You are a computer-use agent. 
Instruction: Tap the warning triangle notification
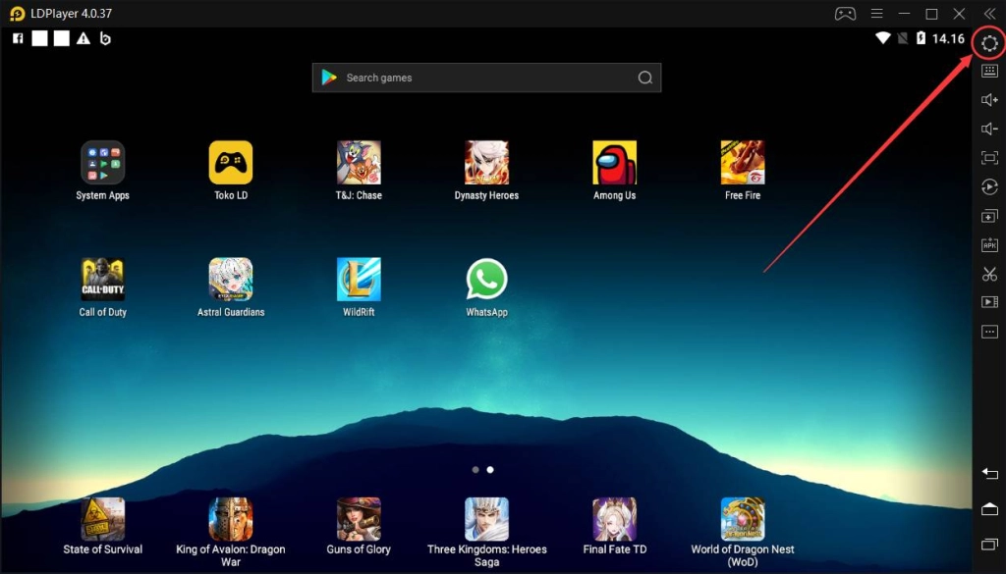click(84, 38)
